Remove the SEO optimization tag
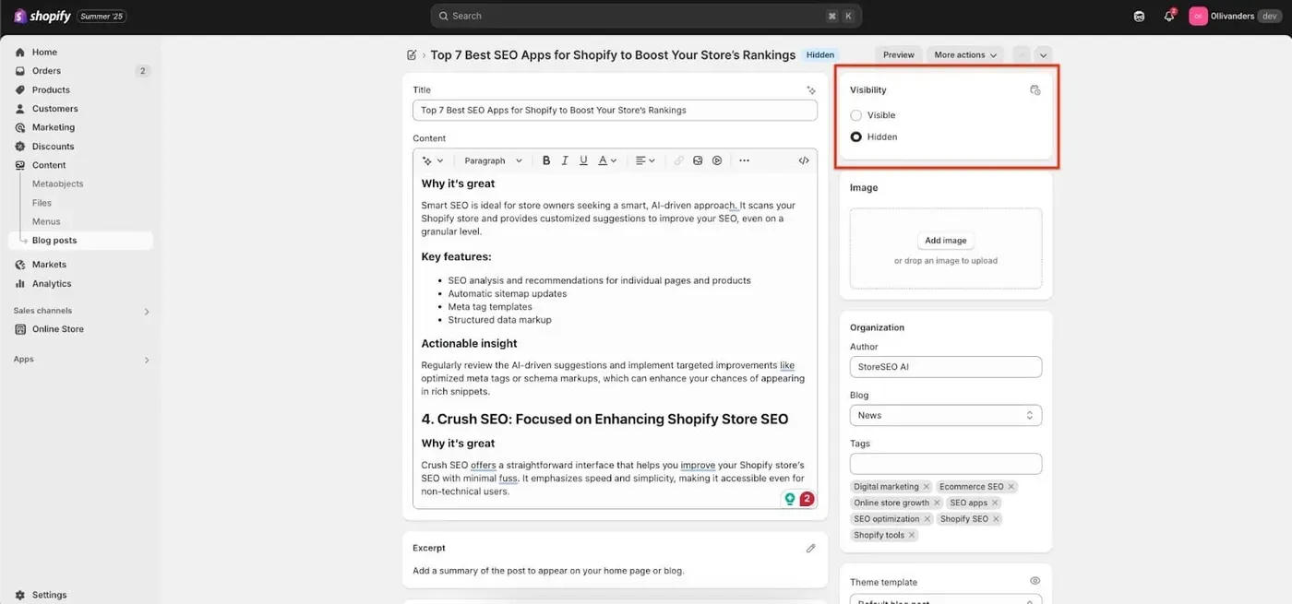The image size is (1292, 604). (927, 519)
